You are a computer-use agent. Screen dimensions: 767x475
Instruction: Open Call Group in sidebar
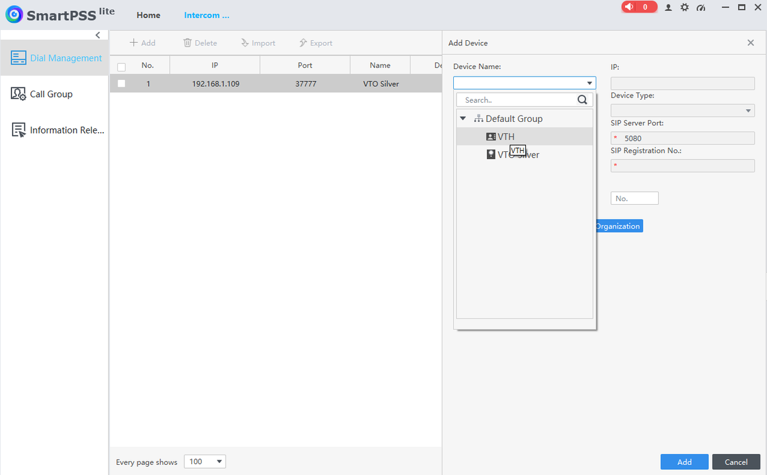[51, 94]
